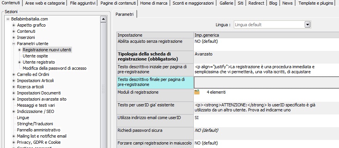Switch to the Contenuti tab
This screenshot has width=339, height=148.
point(11,3)
